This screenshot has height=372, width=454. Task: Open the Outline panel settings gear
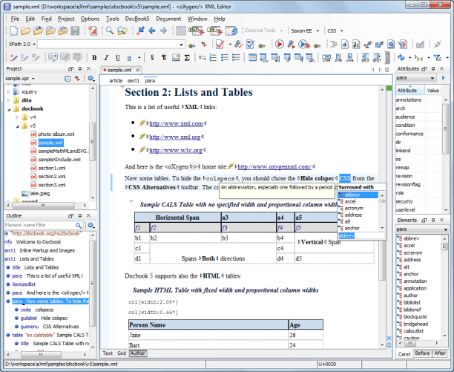pos(91,225)
